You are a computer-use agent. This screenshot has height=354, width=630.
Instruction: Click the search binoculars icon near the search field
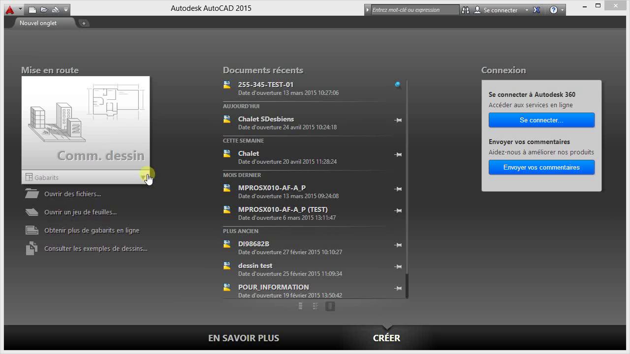coord(465,10)
